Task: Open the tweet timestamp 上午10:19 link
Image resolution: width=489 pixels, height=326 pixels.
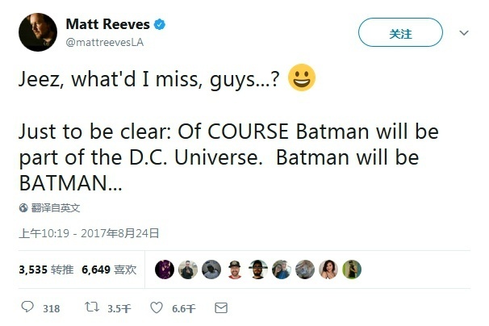Action: pos(89,233)
